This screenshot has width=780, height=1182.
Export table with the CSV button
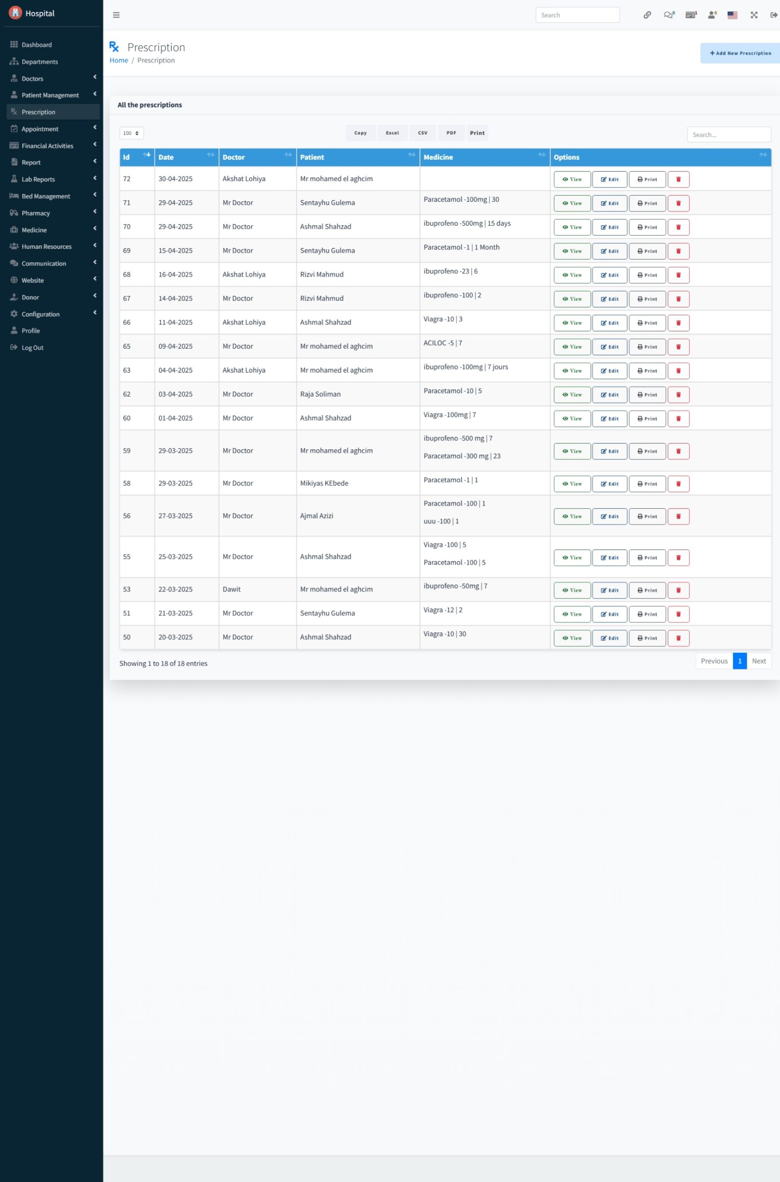click(x=423, y=133)
